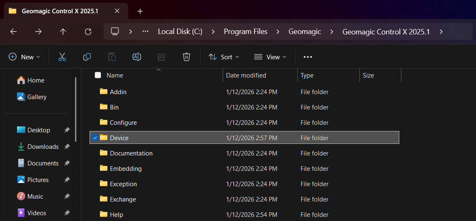Image resolution: width=476 pixels, height=221 pixels.
Task: Open Documents from quick access
Action: click(38, 163)
